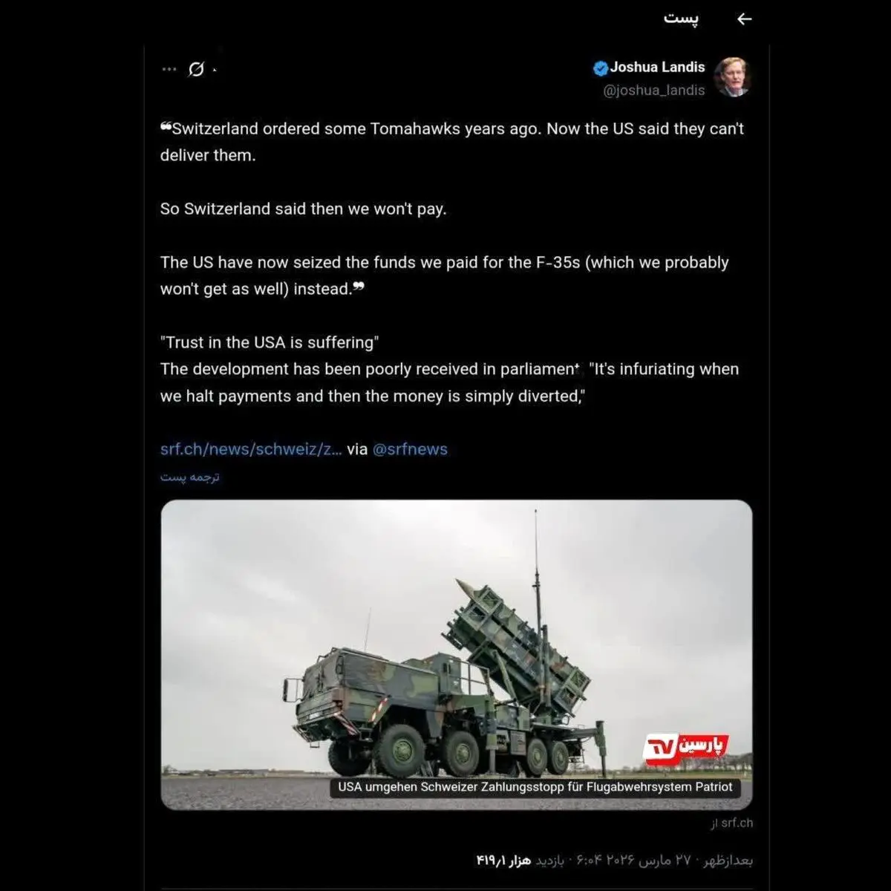Open the @joshua_landis handle
This screenshot has height=891, width=891.
pyautogui.click(x=654, y=91)
